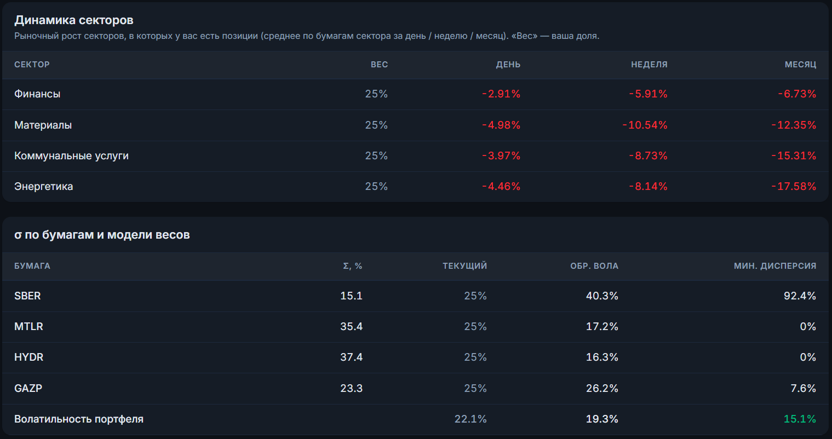This screenshot has height=439, width=832.
Task: Click the ДЕНЬ column header
Action: click(x=508, y=65)
